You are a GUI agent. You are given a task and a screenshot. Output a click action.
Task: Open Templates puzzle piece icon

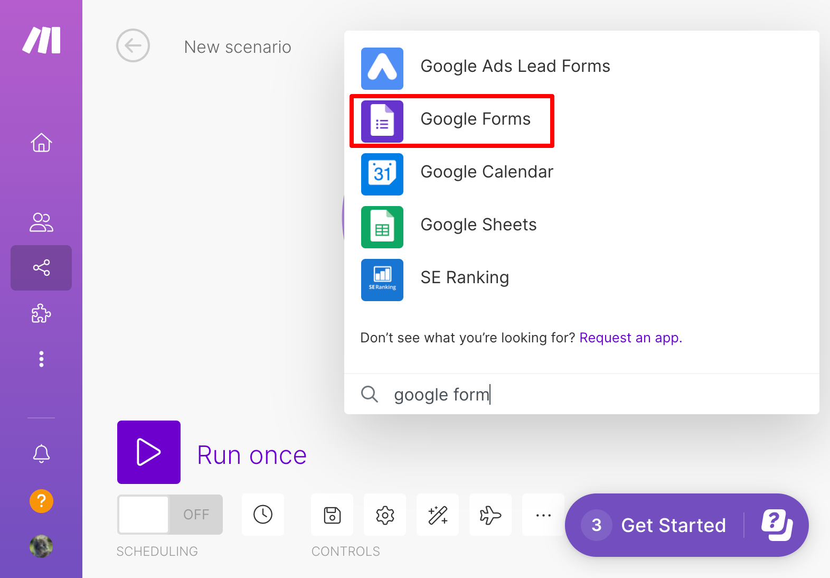click(x=41, y=314)
